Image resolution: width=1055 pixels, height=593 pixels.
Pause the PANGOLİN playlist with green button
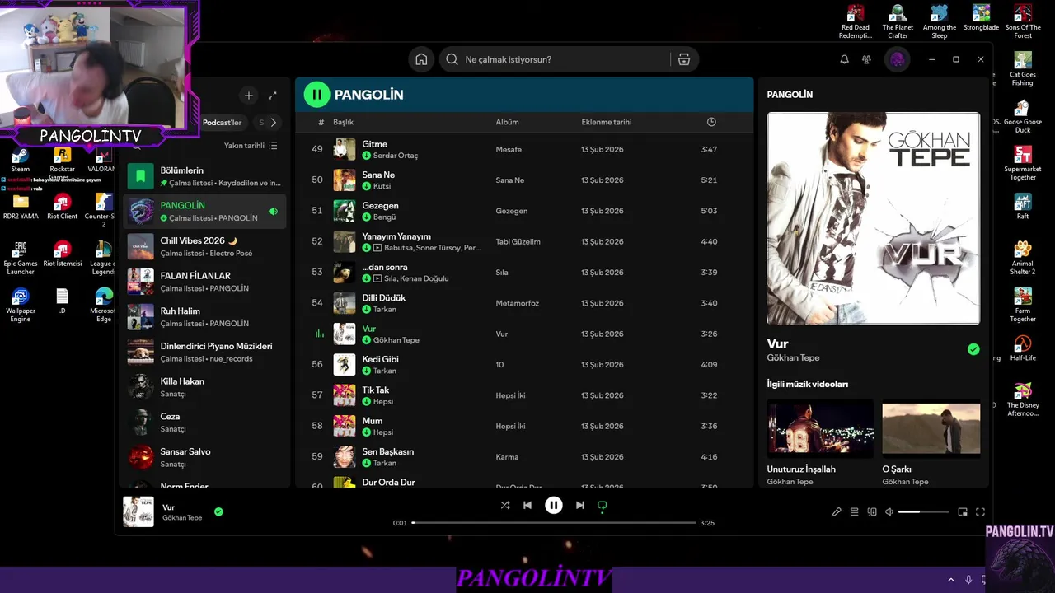(317, 95)
